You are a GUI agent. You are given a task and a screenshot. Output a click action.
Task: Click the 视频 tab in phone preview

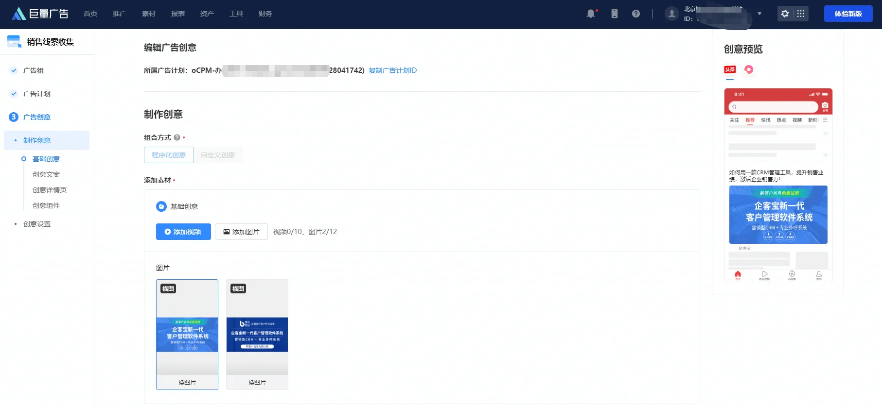(x=797, y=120)
